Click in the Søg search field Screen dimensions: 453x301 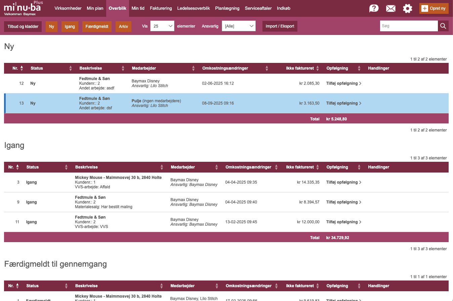point(408,26)
